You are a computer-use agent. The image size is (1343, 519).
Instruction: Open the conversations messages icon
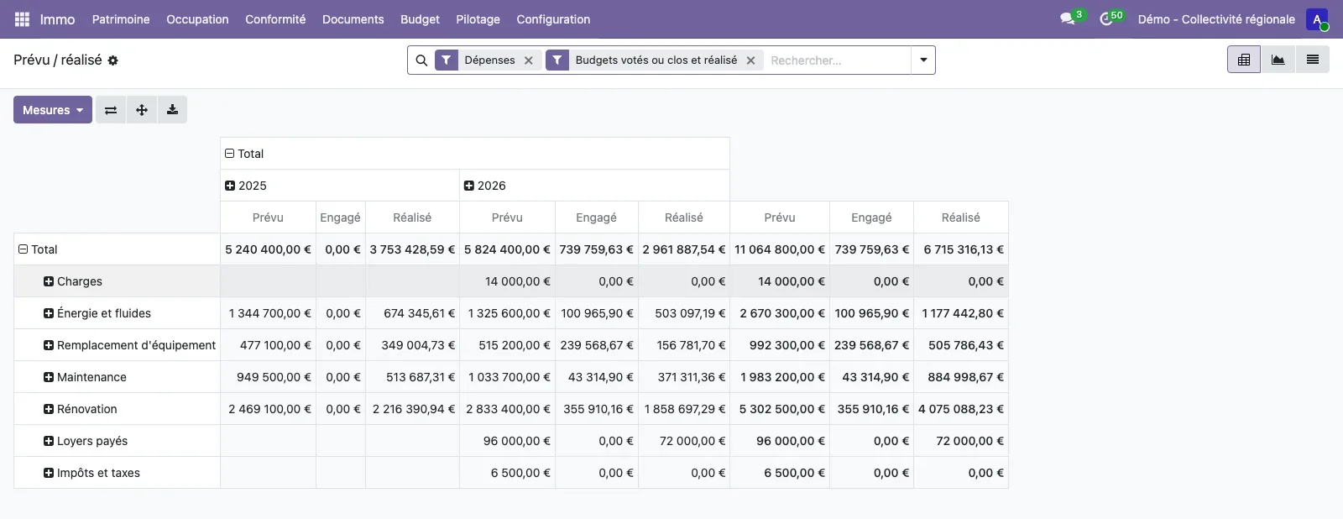(x=1068, y=18)
